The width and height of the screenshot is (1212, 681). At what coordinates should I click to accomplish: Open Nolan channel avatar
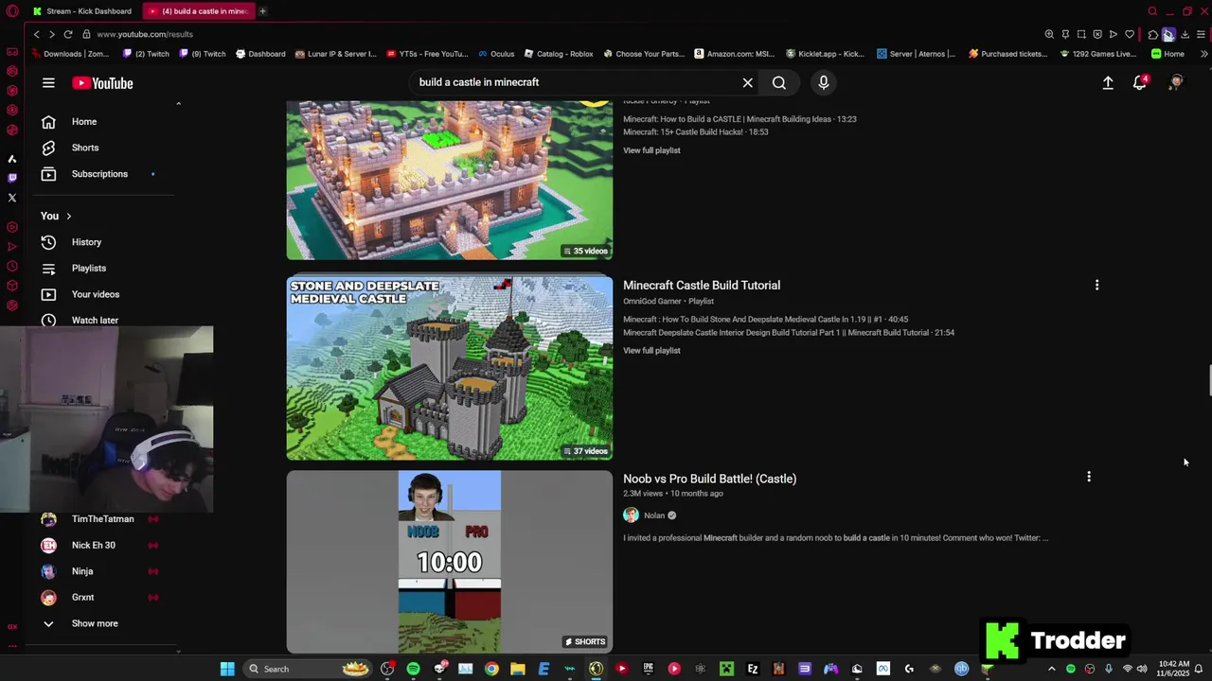[x=631, y=515]
